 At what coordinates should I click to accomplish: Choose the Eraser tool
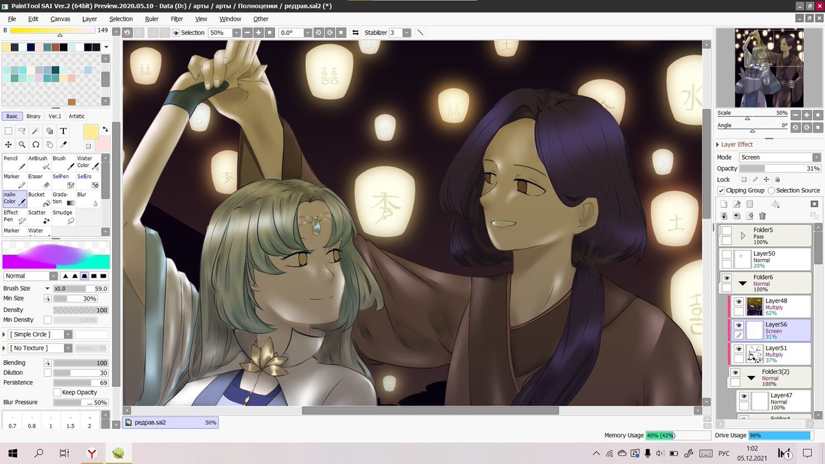tap(39, 180)
